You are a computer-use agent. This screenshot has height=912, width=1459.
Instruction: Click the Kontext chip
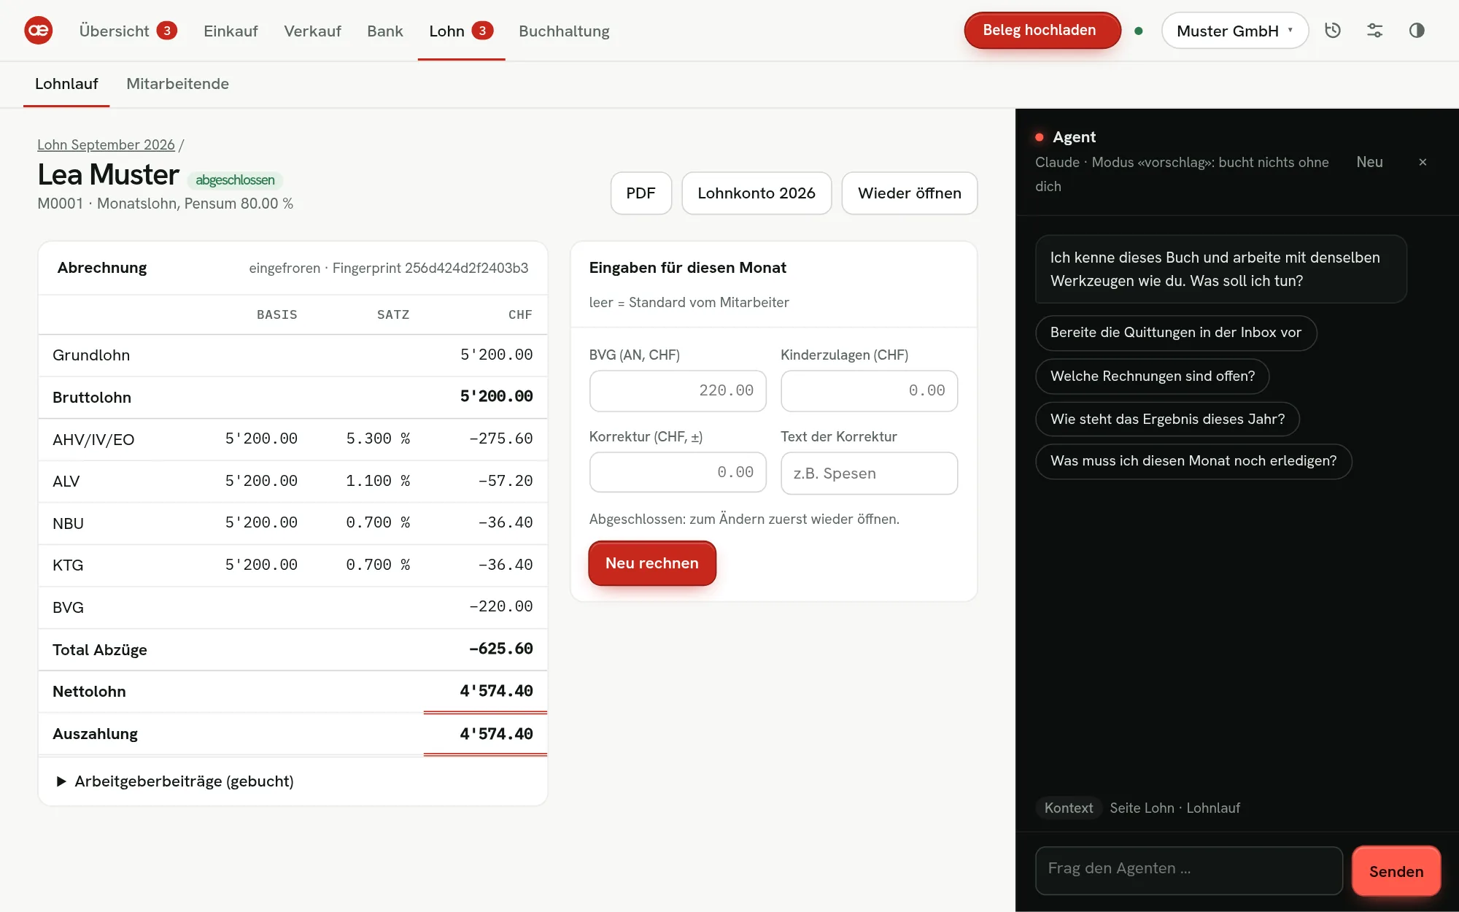(1068, 808)
